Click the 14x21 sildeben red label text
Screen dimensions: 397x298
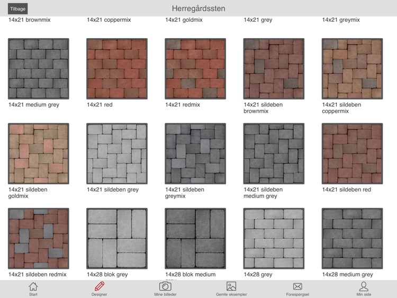click(346, 189)
